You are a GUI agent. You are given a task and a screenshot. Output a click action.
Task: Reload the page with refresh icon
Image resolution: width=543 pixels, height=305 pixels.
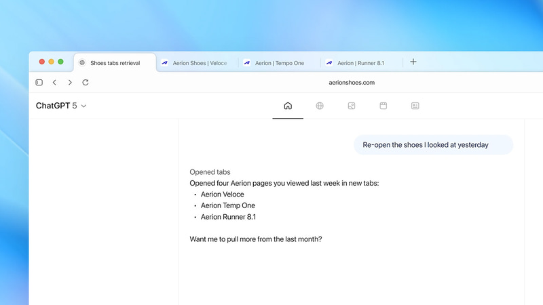(x=86, y=83)
